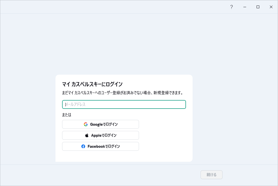This screenshot has height=186, width=278.
Task: Click the Google word in login button
Action: pos(96,124)
